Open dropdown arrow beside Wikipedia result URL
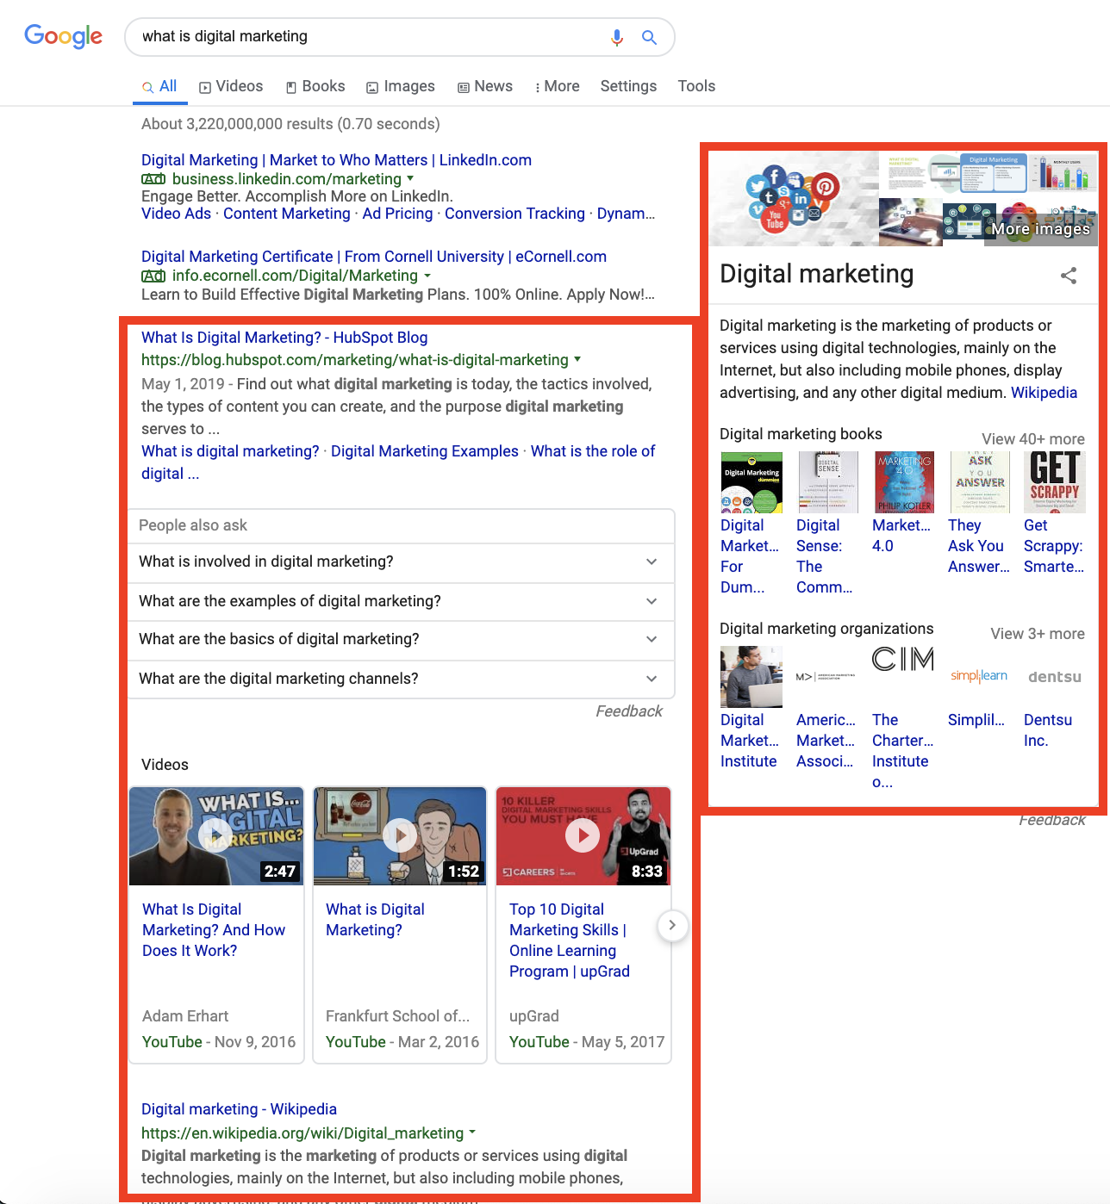This screenshot has height=1204, width=1110. coord(472,1133)
